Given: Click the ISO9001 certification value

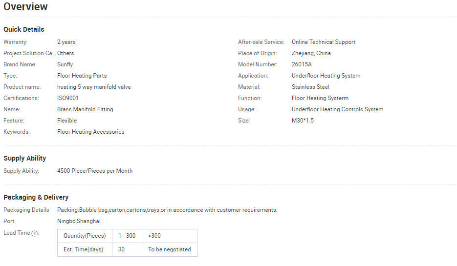Looking at the screenshot, I should tap(68, 98).
